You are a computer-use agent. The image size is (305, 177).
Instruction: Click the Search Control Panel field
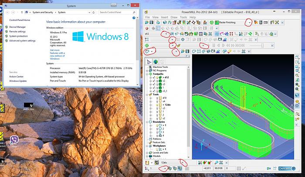click(x=117, y=12)
